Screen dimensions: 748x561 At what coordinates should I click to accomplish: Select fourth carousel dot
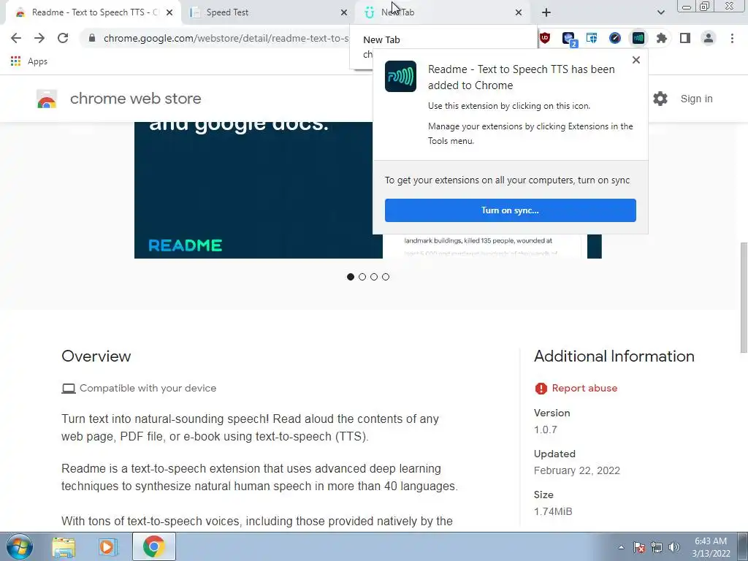coord(386,277)
